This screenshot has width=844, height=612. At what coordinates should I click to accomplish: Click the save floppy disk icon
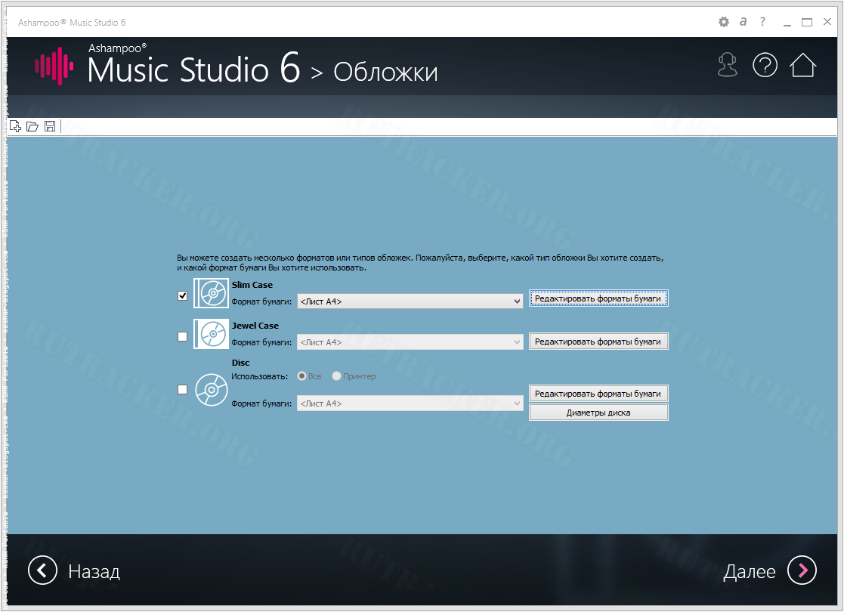(x=50, y=126)
